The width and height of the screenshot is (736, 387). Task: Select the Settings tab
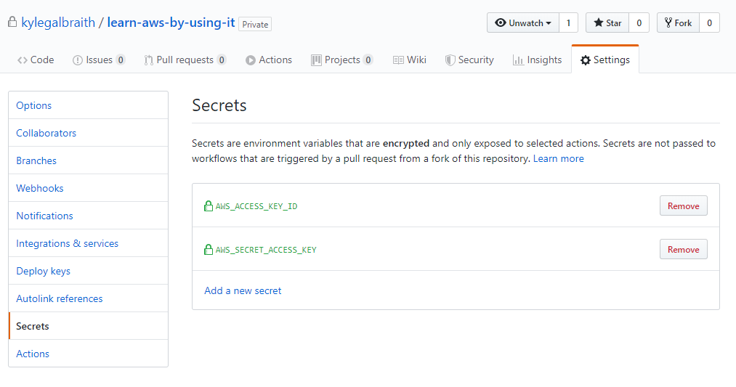click(x=605, y=60)
